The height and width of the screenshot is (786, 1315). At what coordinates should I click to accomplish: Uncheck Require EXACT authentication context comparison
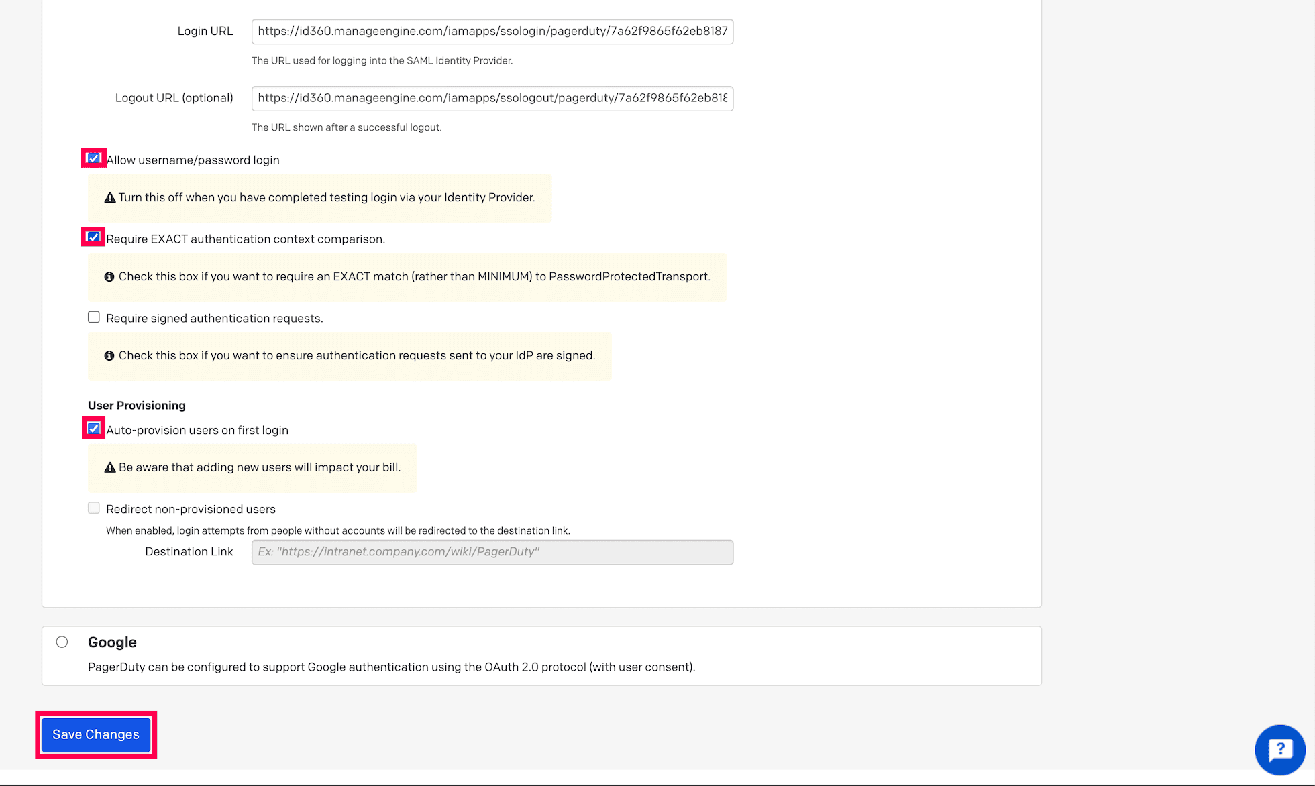click(93, 237)
